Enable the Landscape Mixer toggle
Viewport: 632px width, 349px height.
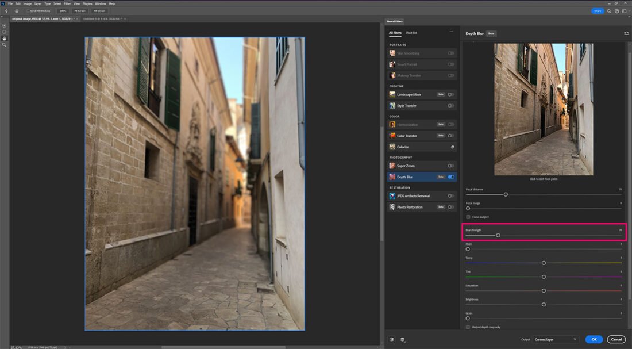coord(450,94)
